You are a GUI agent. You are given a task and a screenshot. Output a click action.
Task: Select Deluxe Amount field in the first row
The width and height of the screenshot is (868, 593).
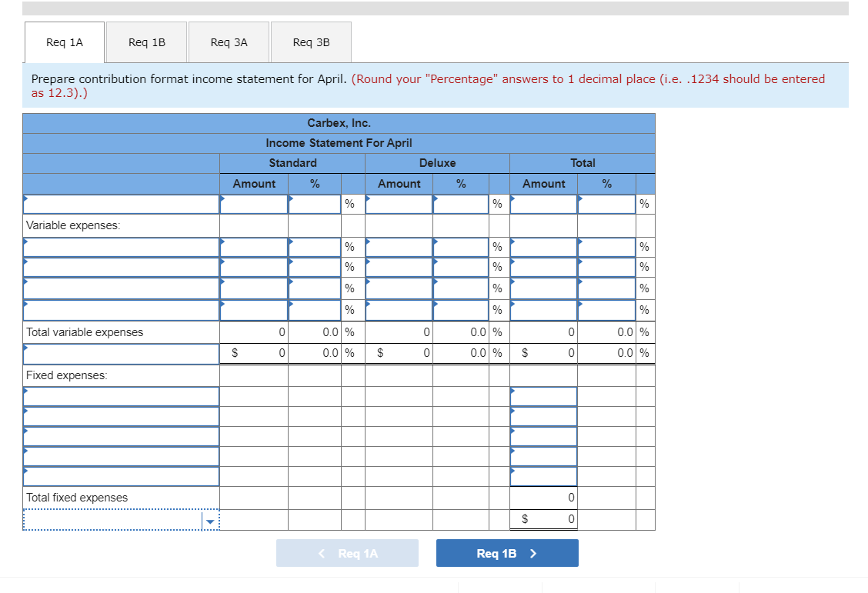pyautogui.click(x=399, y=204)
